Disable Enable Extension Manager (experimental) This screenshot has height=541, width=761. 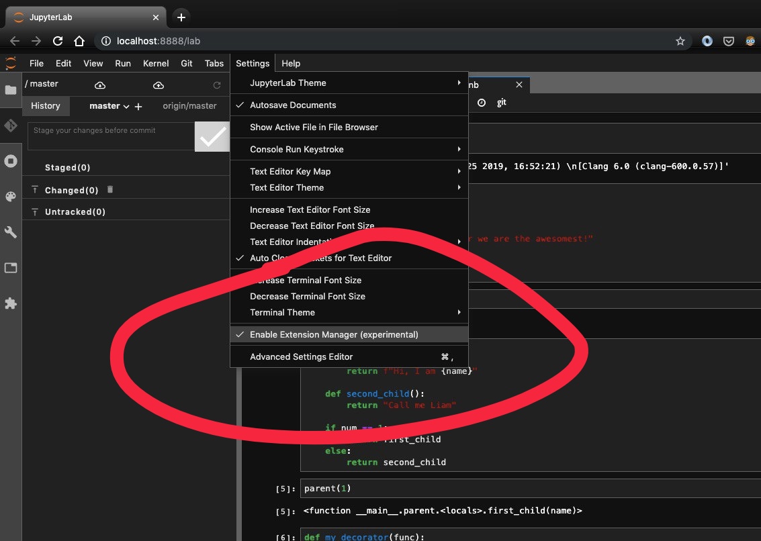click(x=334, y=334)
